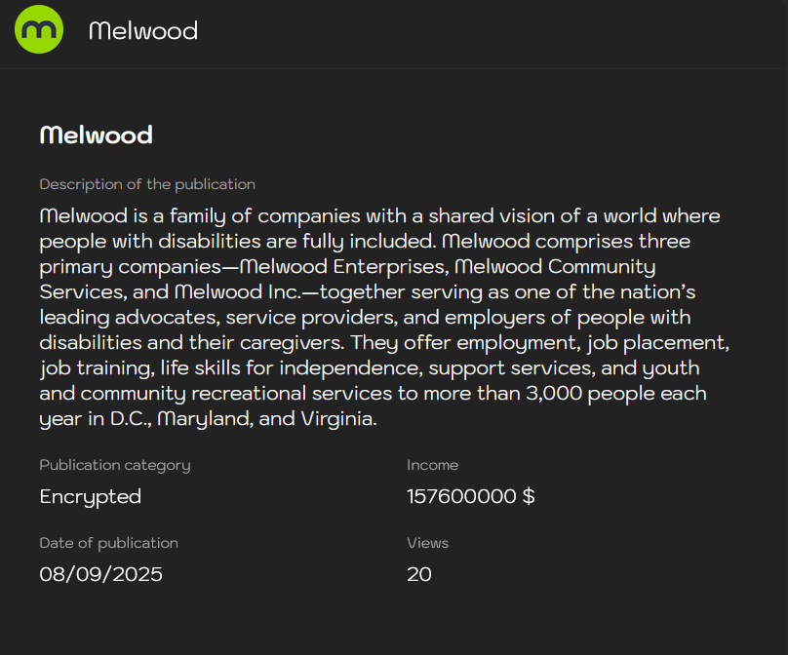Click 'Melwood Inc.' in the description
This screenshot has width=788, height=655.
click(x=231, y=291)
